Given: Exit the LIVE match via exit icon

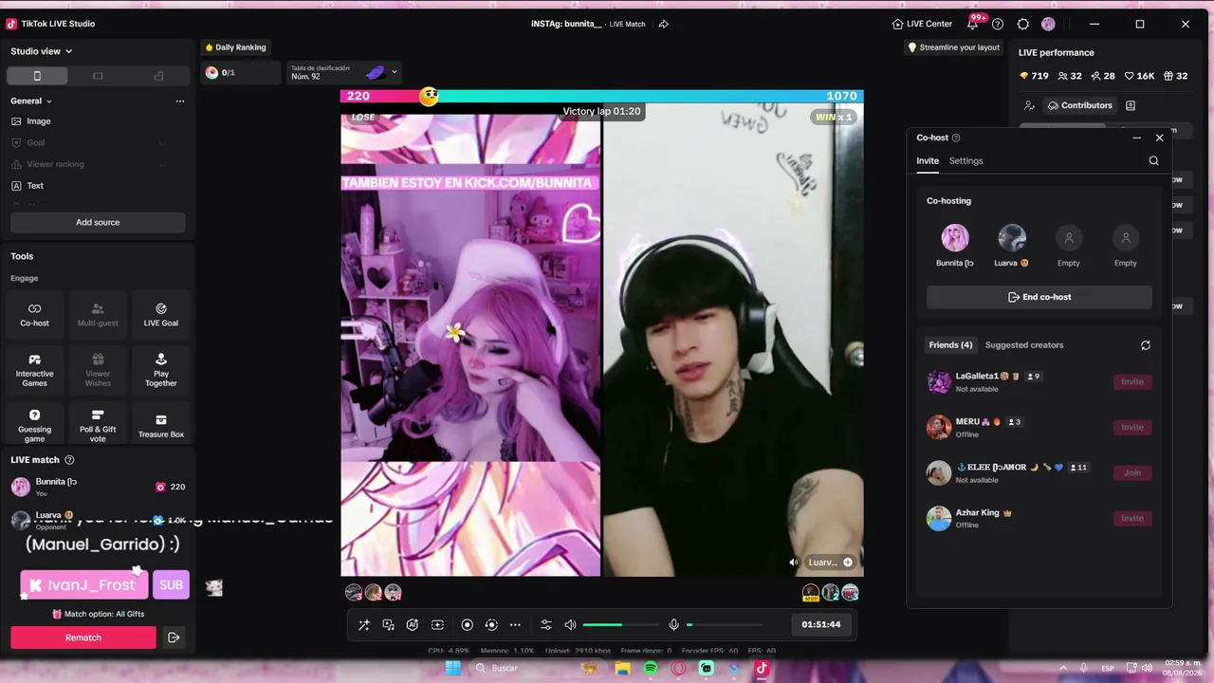Looking at the screenshot, I should (x=174, y=637).
